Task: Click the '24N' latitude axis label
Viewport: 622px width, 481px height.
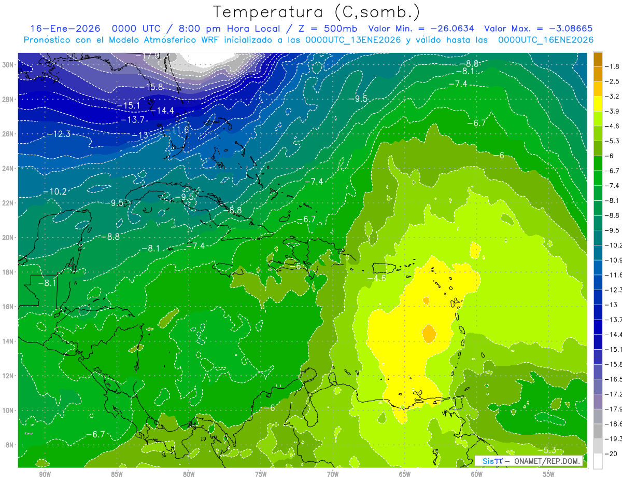Action: click(x=9, y=169)
